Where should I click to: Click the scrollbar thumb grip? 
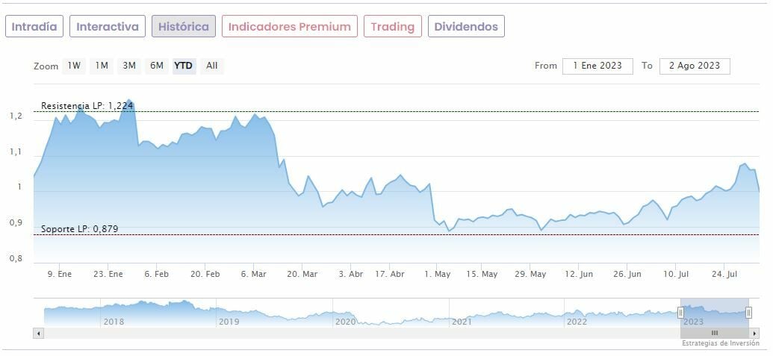(714, 333)
